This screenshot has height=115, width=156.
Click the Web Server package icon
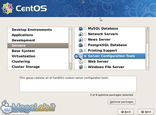81,61
